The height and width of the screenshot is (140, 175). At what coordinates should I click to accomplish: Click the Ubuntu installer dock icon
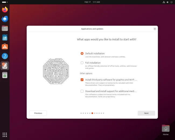tap(5, 66)
